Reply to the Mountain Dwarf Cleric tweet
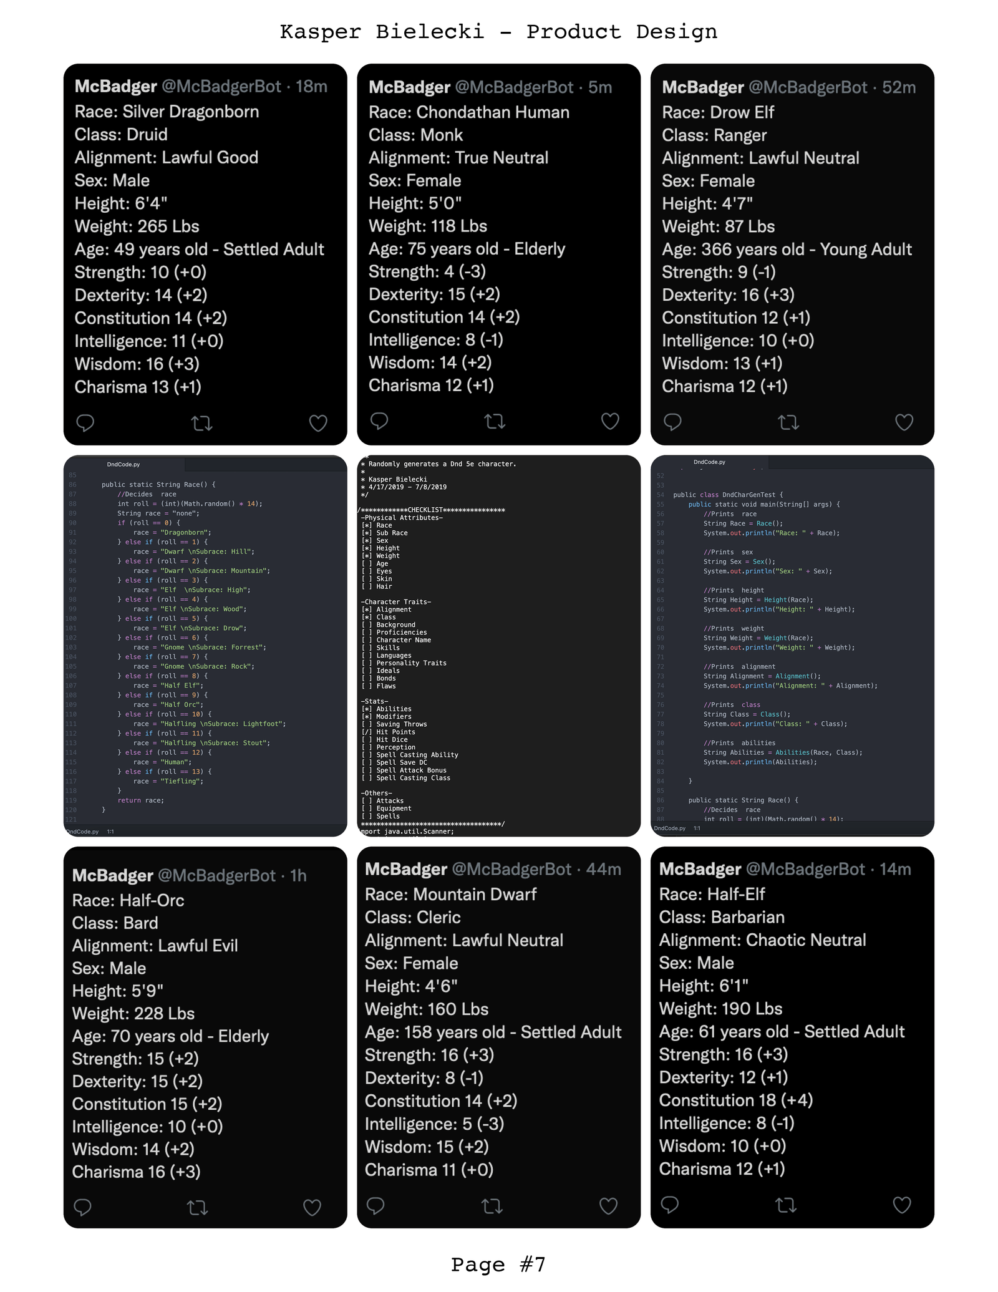Viewport: 998px width, 1292px height. coord(375,1205)
